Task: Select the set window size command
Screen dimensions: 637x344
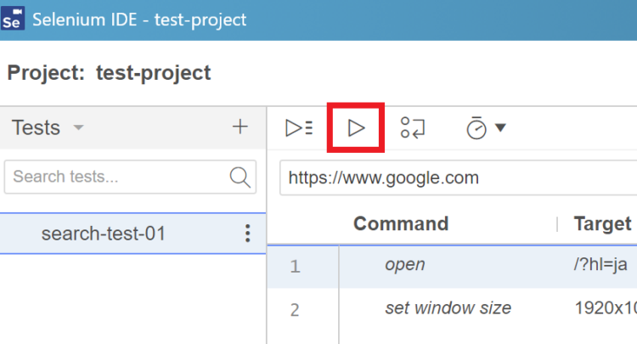Action: click(x=448, y=307)
